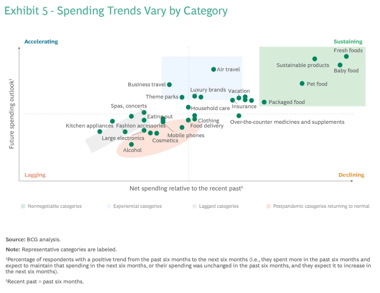Select the Alcohol data point

[132, 145]
